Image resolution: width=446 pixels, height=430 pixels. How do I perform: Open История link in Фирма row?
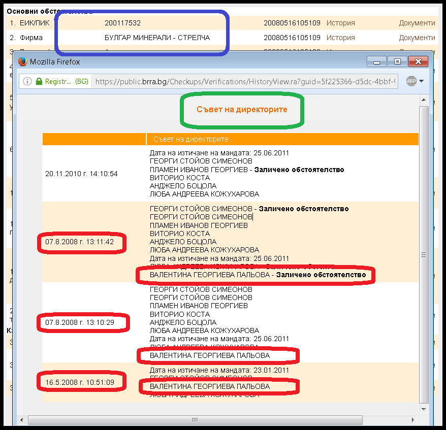click(340, 38)
